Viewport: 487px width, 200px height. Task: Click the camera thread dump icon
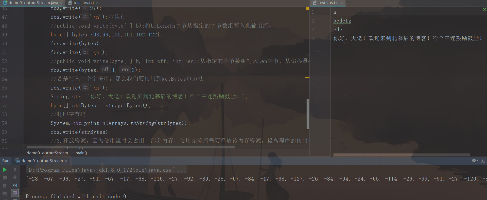[5, 193]
